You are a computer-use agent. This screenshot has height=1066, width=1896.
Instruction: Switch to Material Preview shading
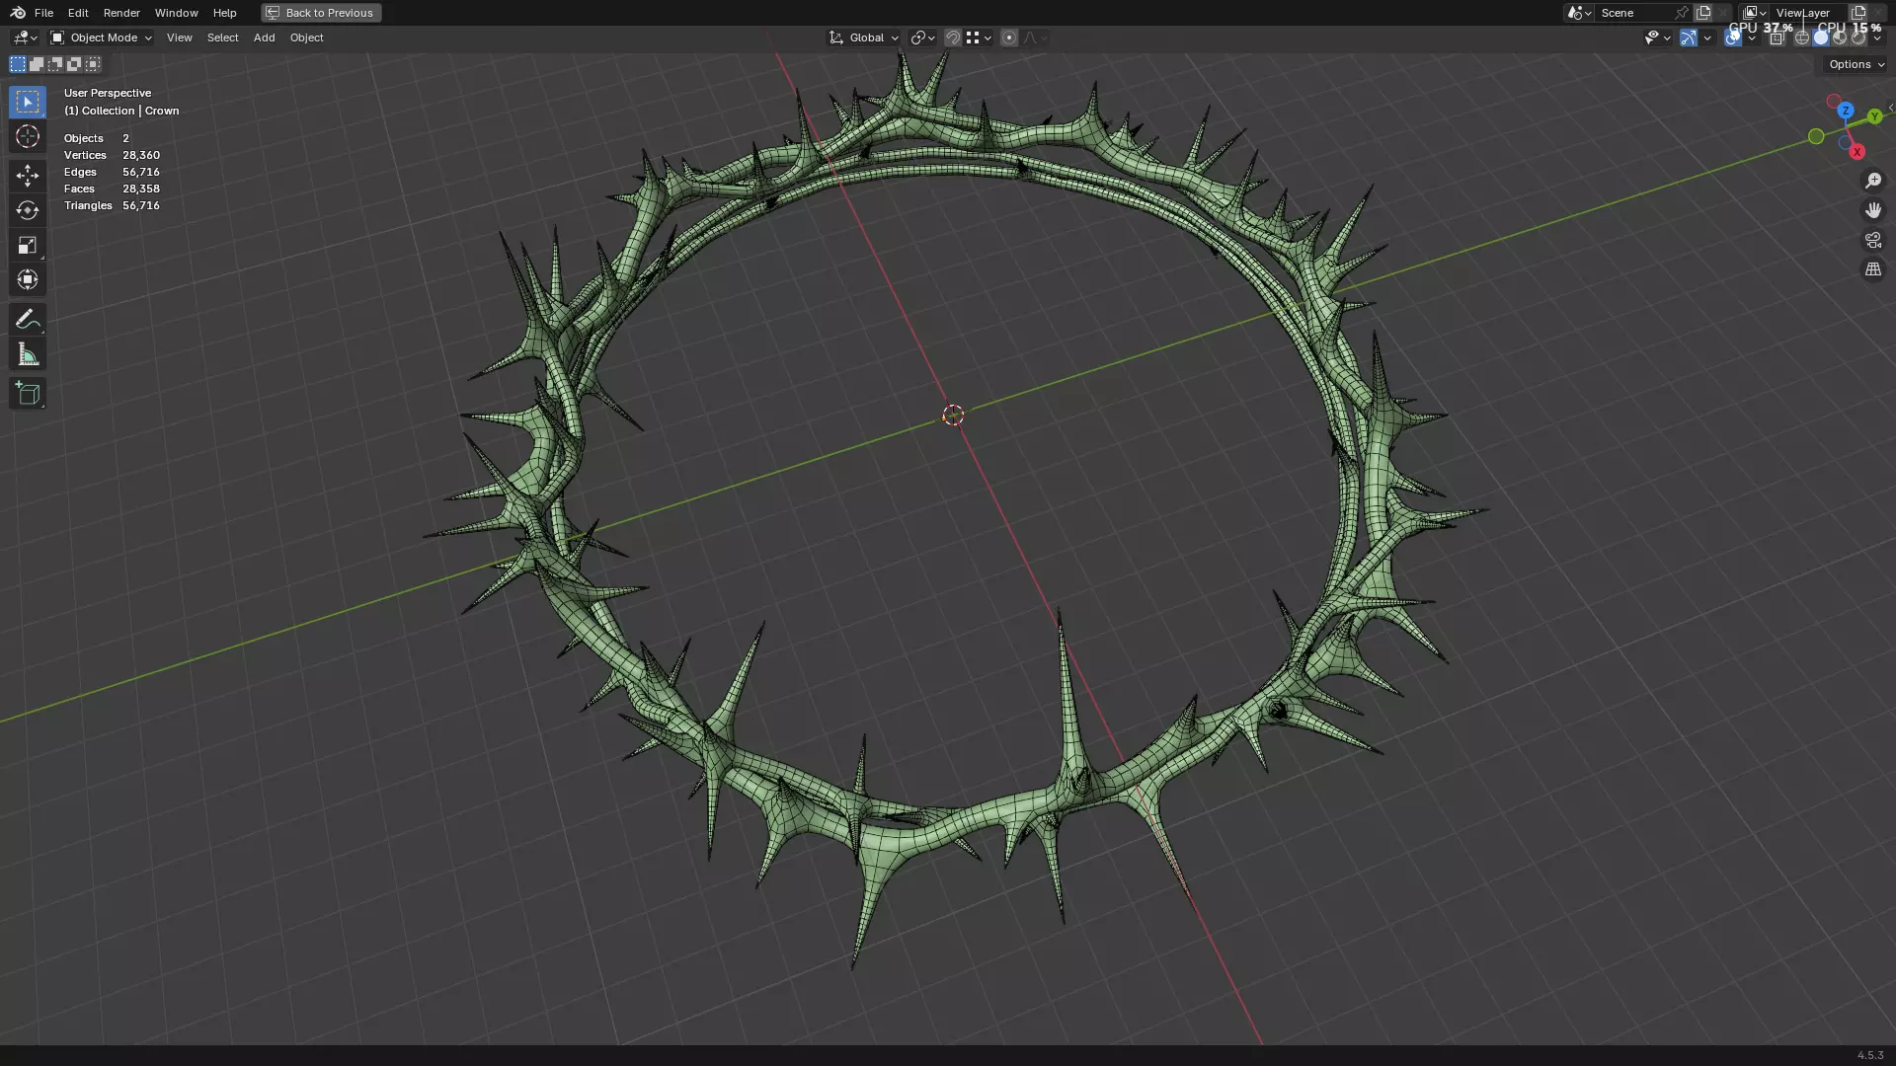(1840, 38)
